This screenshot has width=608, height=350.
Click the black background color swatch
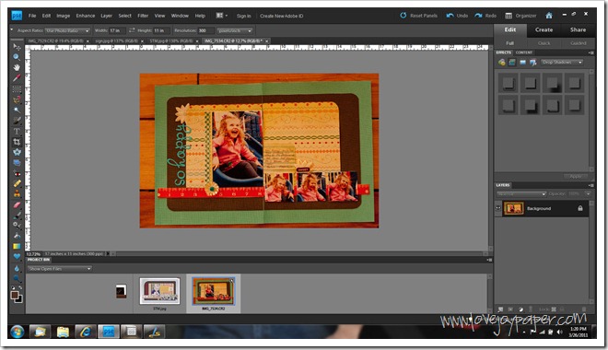[19, 299]
